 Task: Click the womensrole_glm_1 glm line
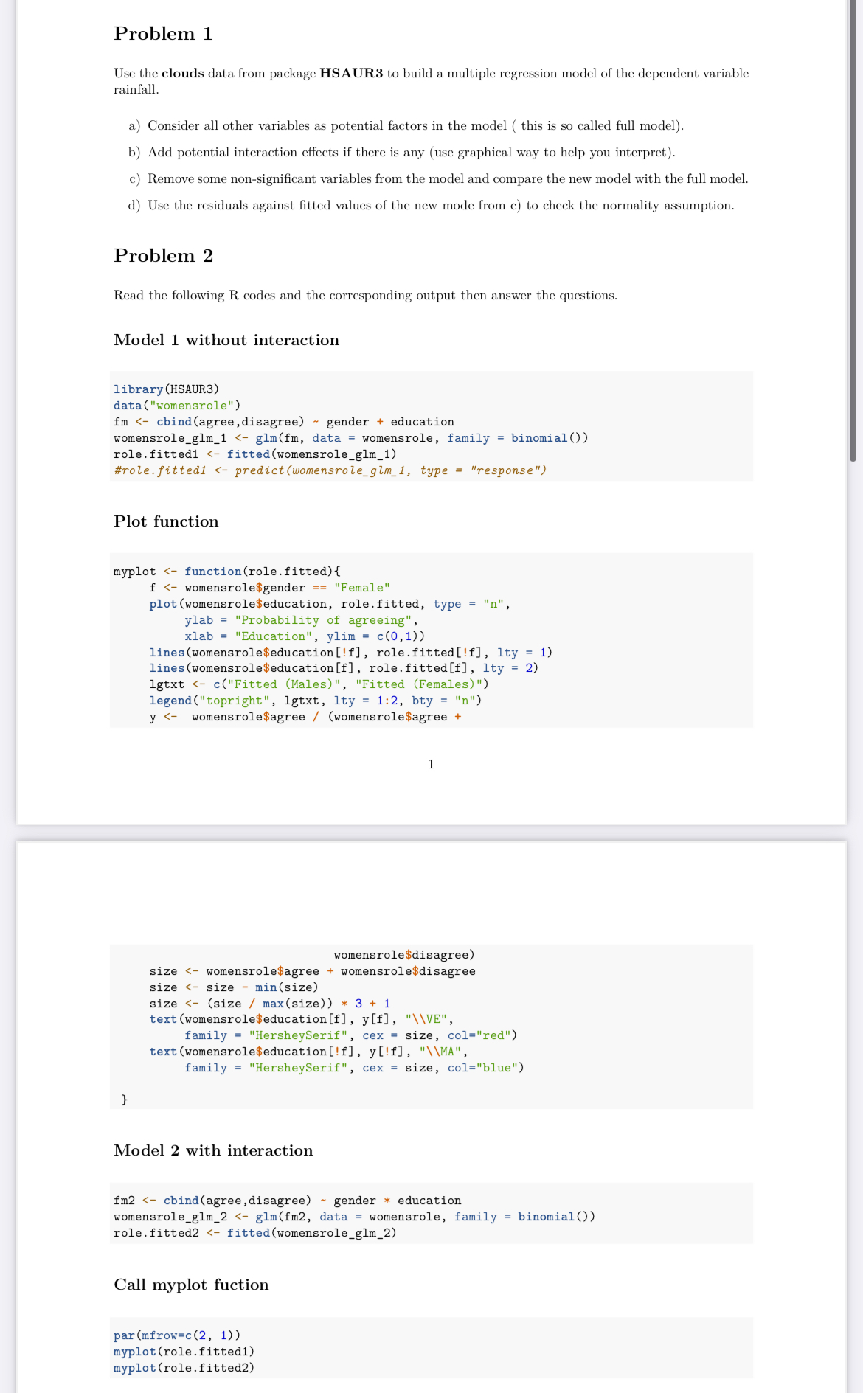click(x=351, y=438)
